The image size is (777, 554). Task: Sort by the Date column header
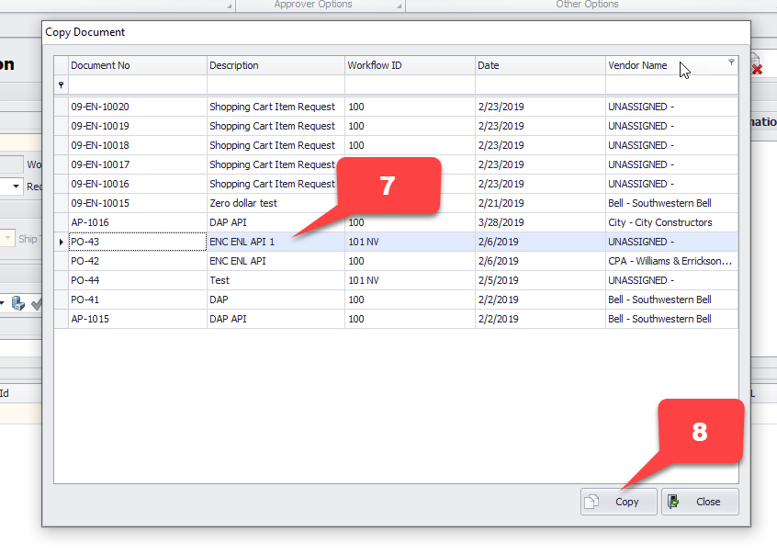click(x=539, y=65)
